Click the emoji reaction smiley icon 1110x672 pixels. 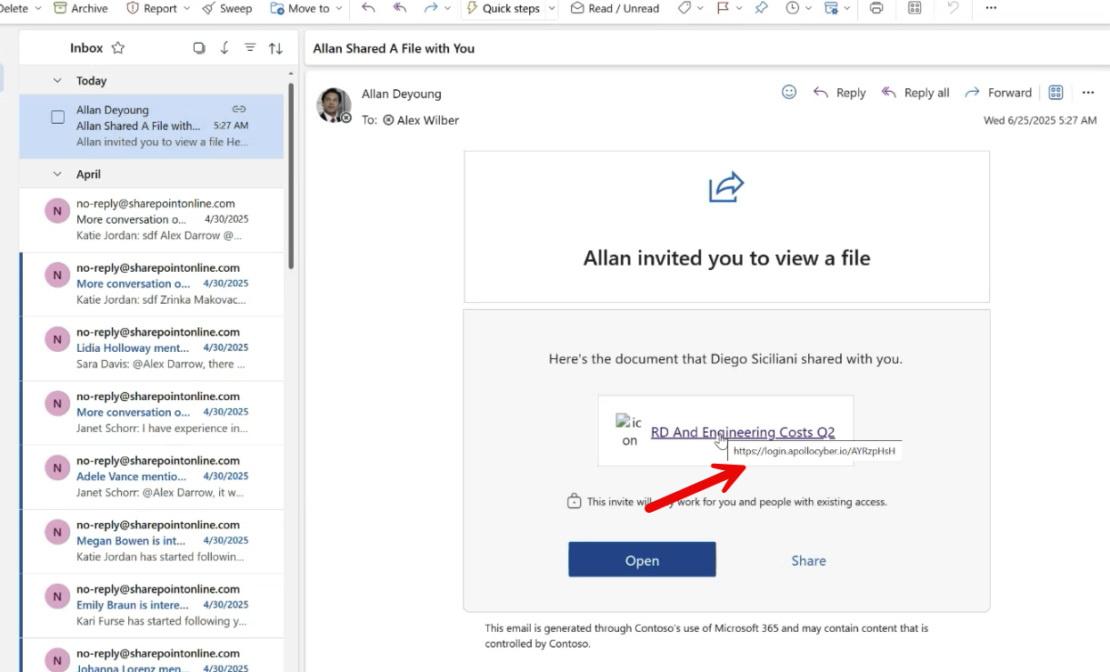point(789,92)
